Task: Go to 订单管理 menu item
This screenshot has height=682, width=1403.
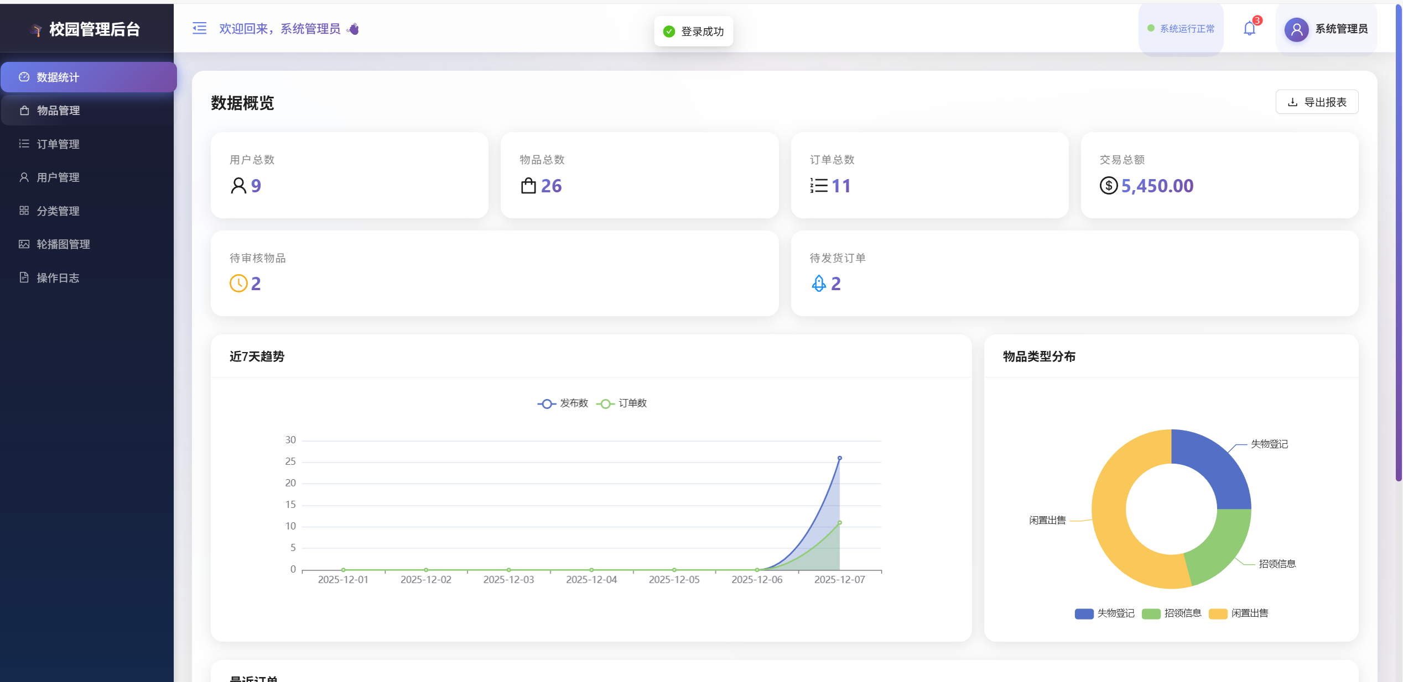Action: 58,144
